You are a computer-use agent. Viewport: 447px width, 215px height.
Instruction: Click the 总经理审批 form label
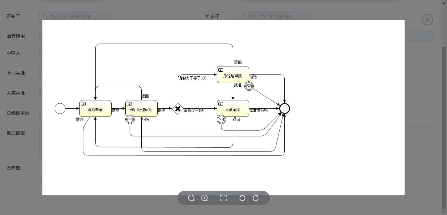pyautogui.click(x=18, y=113)
